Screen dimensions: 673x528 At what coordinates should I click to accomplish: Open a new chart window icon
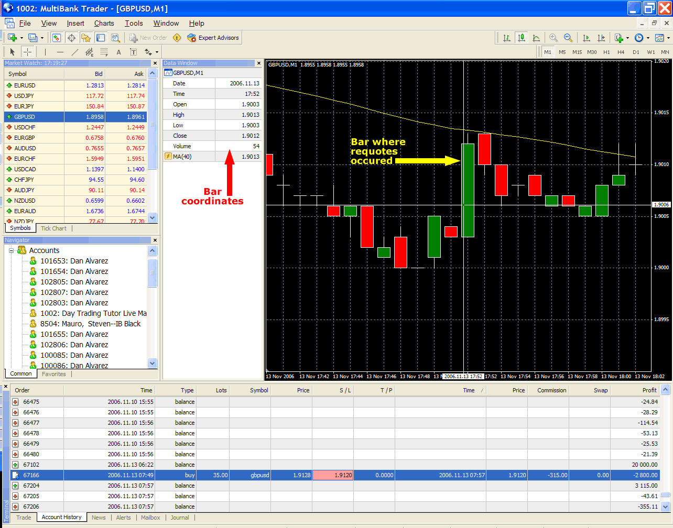point(12,38)
